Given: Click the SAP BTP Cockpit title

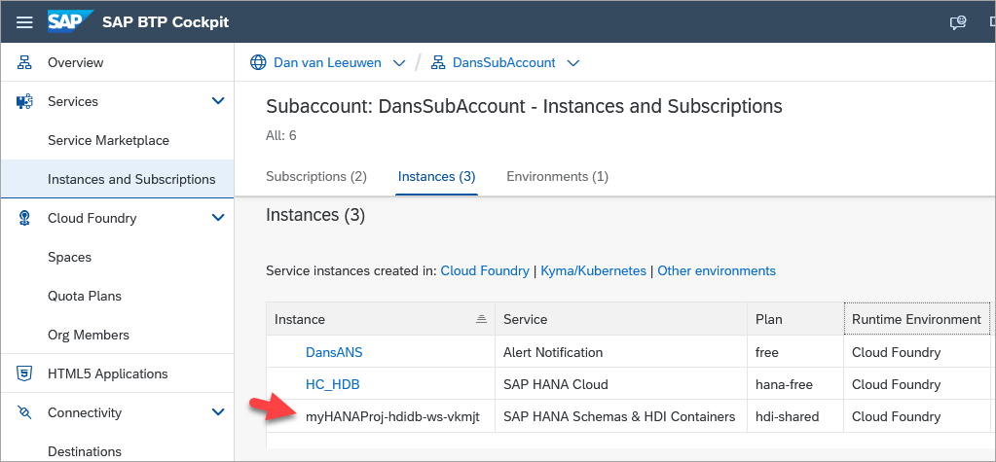Looking at the screenshot, I should (166, 22).
